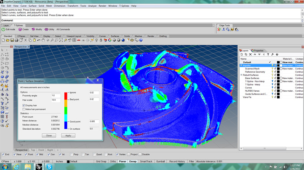
Task: Toggle SmartTrack in status bar
Action: (x=146, y=161)
